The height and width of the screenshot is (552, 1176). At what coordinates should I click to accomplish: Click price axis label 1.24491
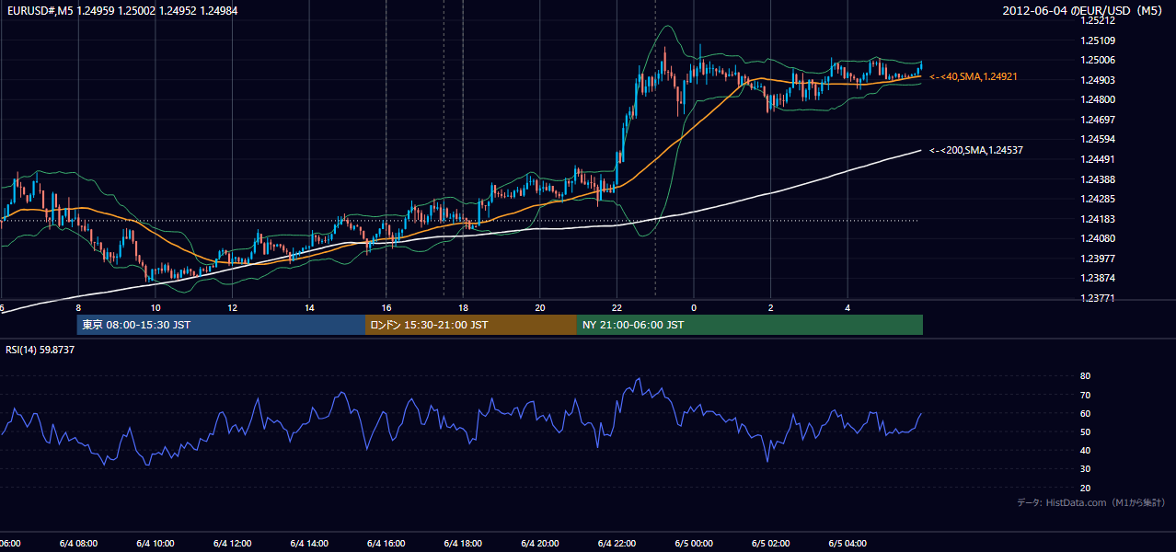pyautogui.click(x=1098, y=159)
